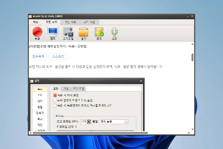Switch to the 소리 녹음 tab
Screen dimensions: 223x149
(x=89, y=22)
